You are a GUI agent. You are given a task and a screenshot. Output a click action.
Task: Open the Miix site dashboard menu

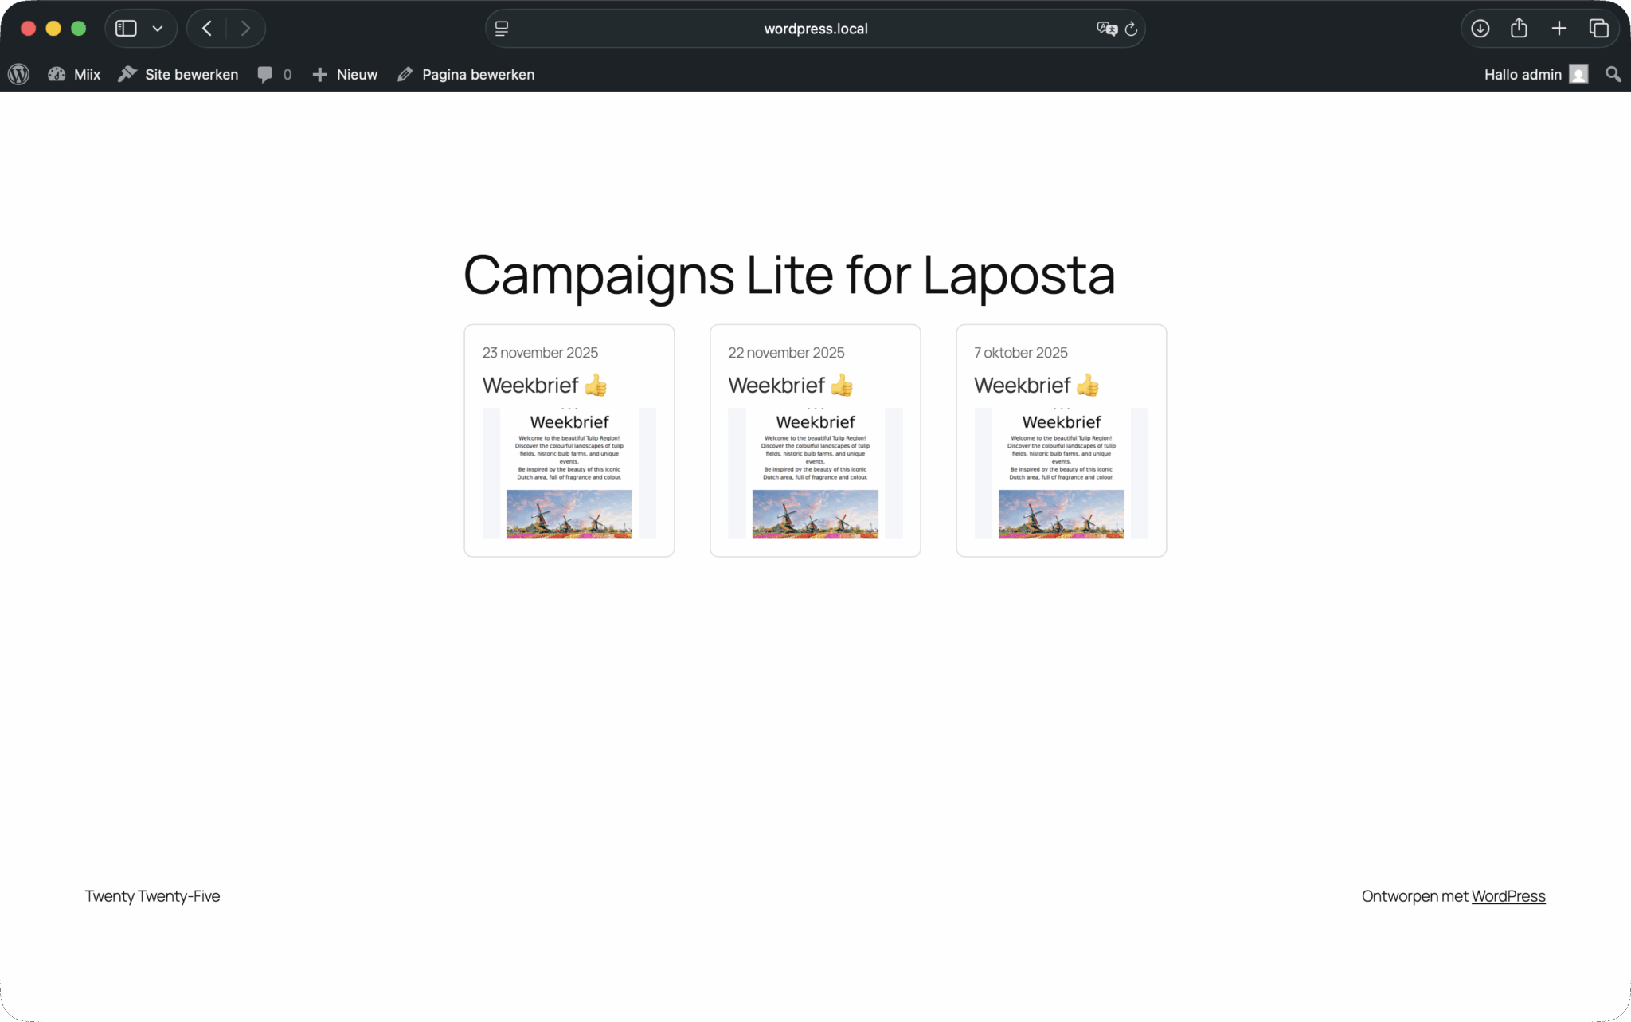[74, 74]
